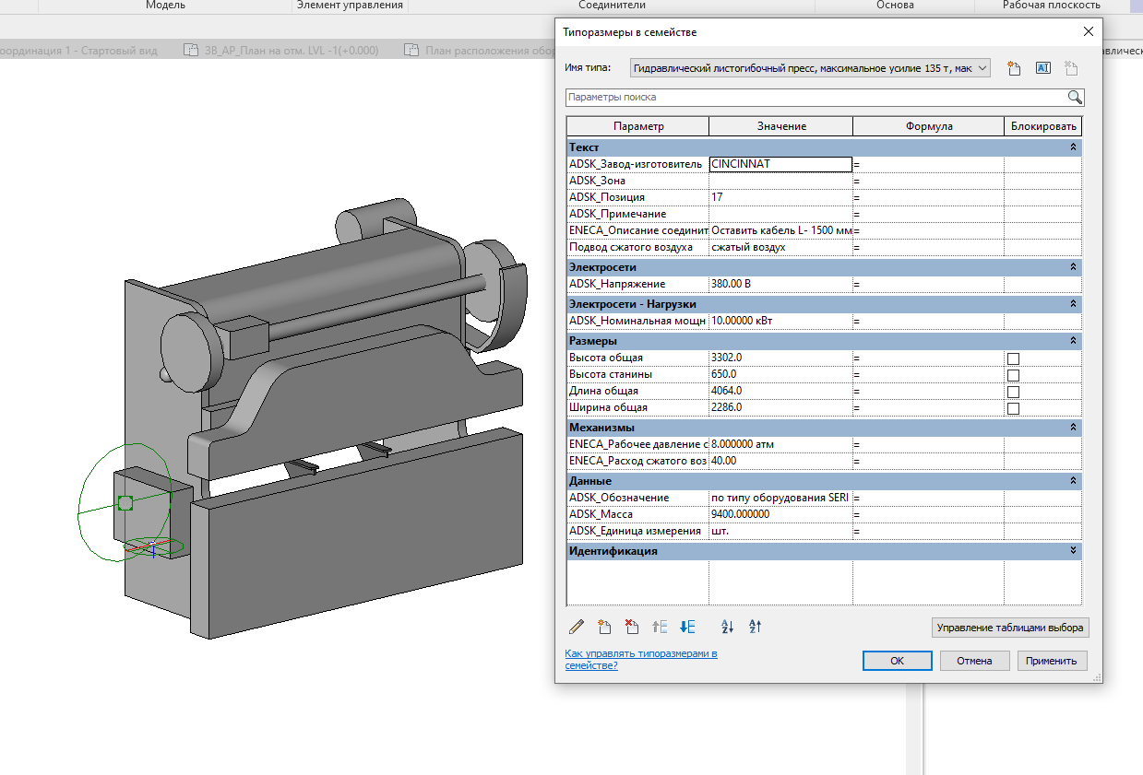Select the ENECA_Расход сжатого value 40.00
Image resolution: width=1143 pixels, height=775 pixels.
[780, 461]
